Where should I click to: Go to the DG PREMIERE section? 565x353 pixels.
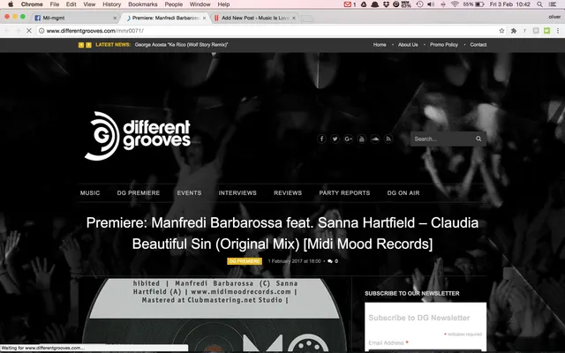[139, 193]
